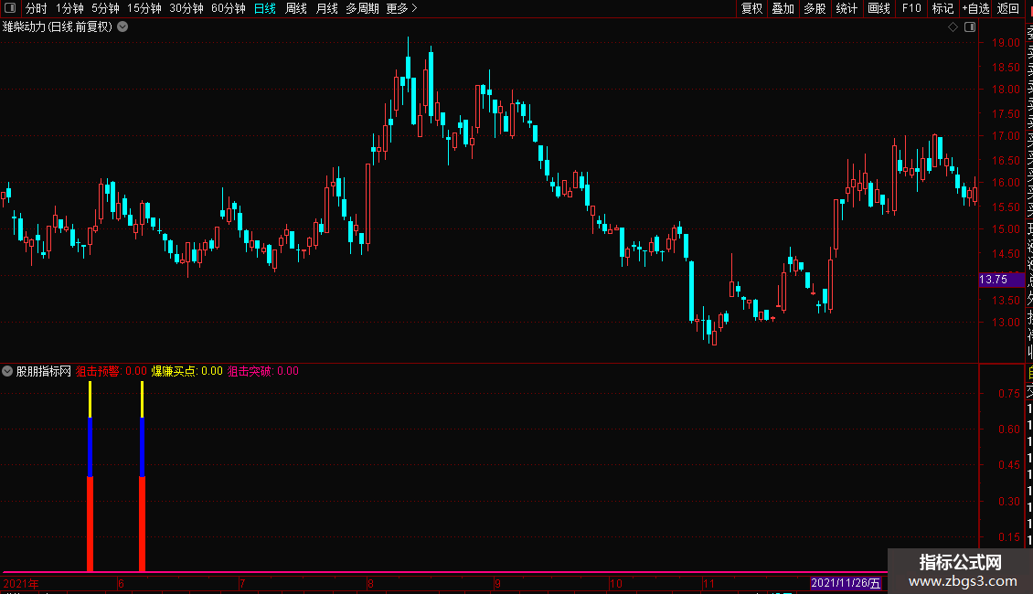Expand dropdown next to 潍柴动力 title
Screen dimensions: 1033x594
[x=122, y=27]
